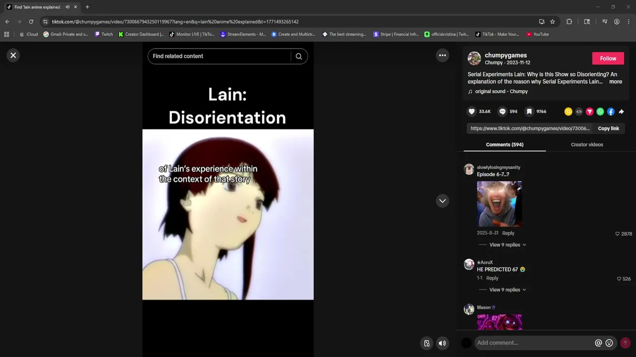Viewport: 636px width, 357px height.
Task: Install app icon in the address bar
Action: click(542, 22)
